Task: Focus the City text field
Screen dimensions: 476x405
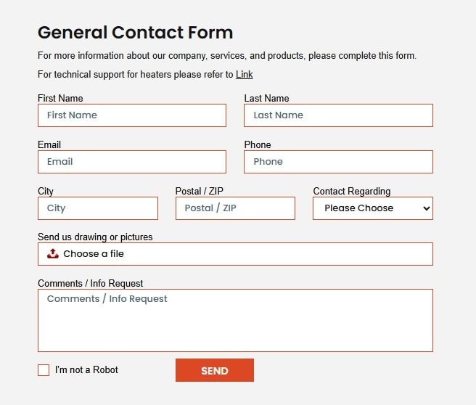Action: 97,208
